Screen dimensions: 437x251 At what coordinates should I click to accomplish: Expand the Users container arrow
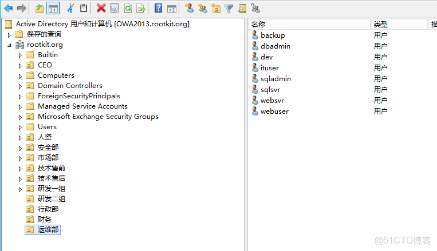point(20,128)
